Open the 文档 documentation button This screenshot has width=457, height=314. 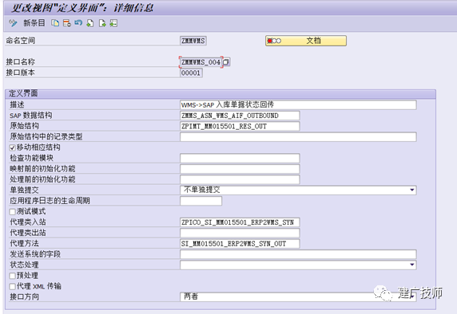[306, 41]
